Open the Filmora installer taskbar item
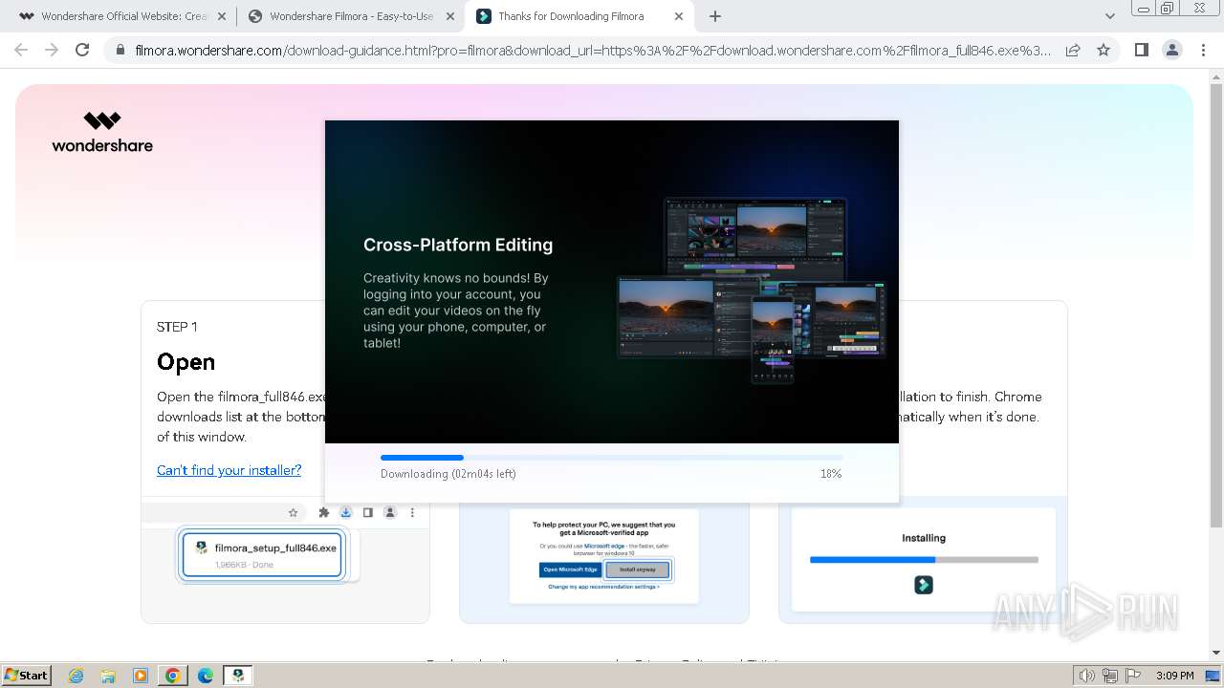The width and height of the screenshot is (1224, 688). pyautogui.click(x=238, y=676)
